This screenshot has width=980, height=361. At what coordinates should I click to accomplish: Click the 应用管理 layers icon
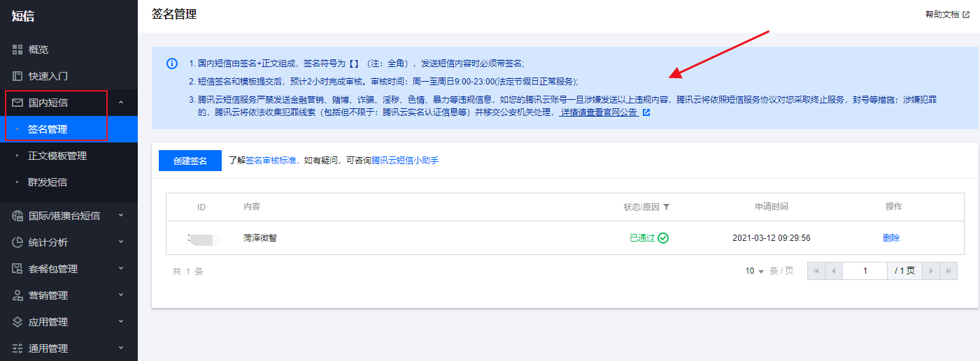pos(17,322)
